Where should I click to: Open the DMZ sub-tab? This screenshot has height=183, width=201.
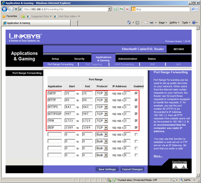tap(152, 64)
